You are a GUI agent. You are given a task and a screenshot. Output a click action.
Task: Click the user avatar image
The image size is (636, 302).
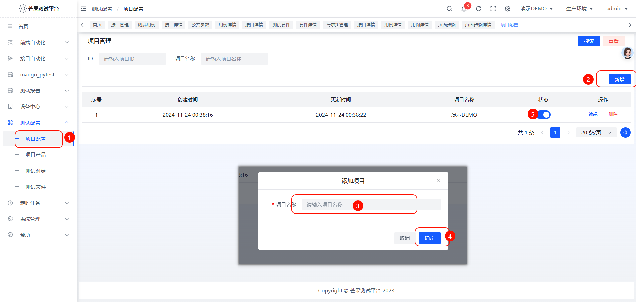coord(627,53)
